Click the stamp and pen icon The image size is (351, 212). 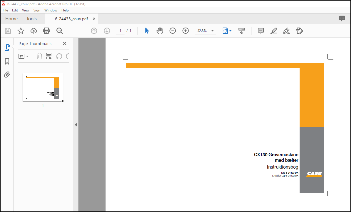pos(300,31)
